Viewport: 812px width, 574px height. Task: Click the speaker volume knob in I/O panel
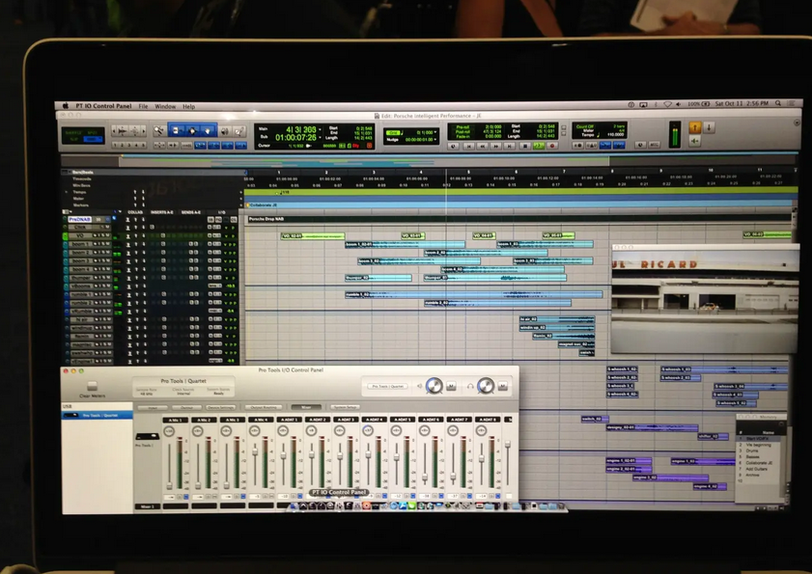coord(434,386)
